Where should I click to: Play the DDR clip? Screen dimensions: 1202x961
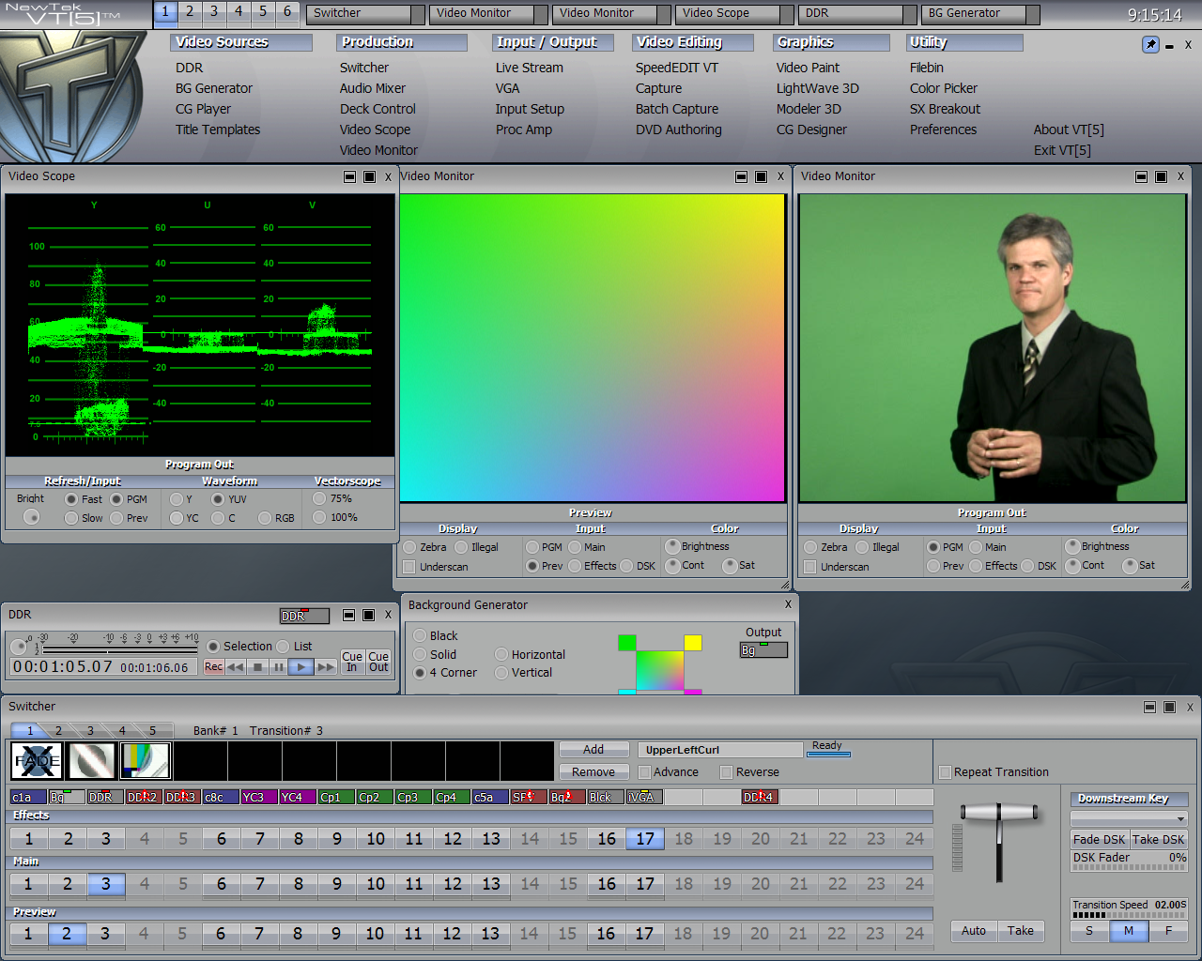pos(301,667)
